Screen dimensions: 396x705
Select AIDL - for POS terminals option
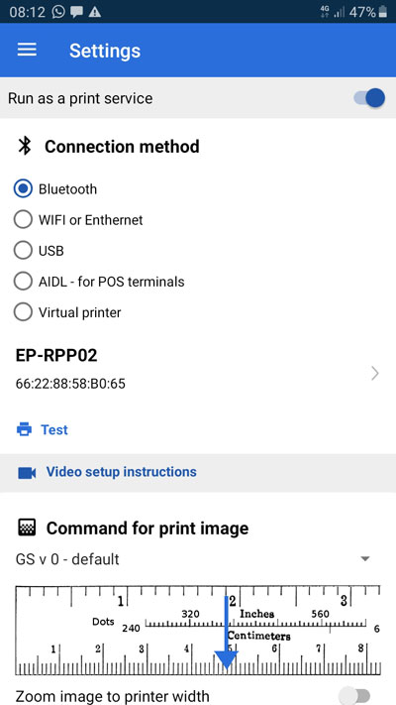point(99,282)
